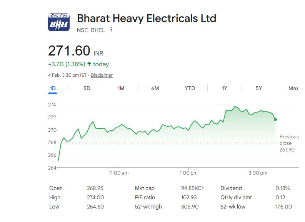Image resolution: width=305 pixels, height=222 pixels.
Task: Click the chart line near 1:00 pm
Action: (188, 130)
